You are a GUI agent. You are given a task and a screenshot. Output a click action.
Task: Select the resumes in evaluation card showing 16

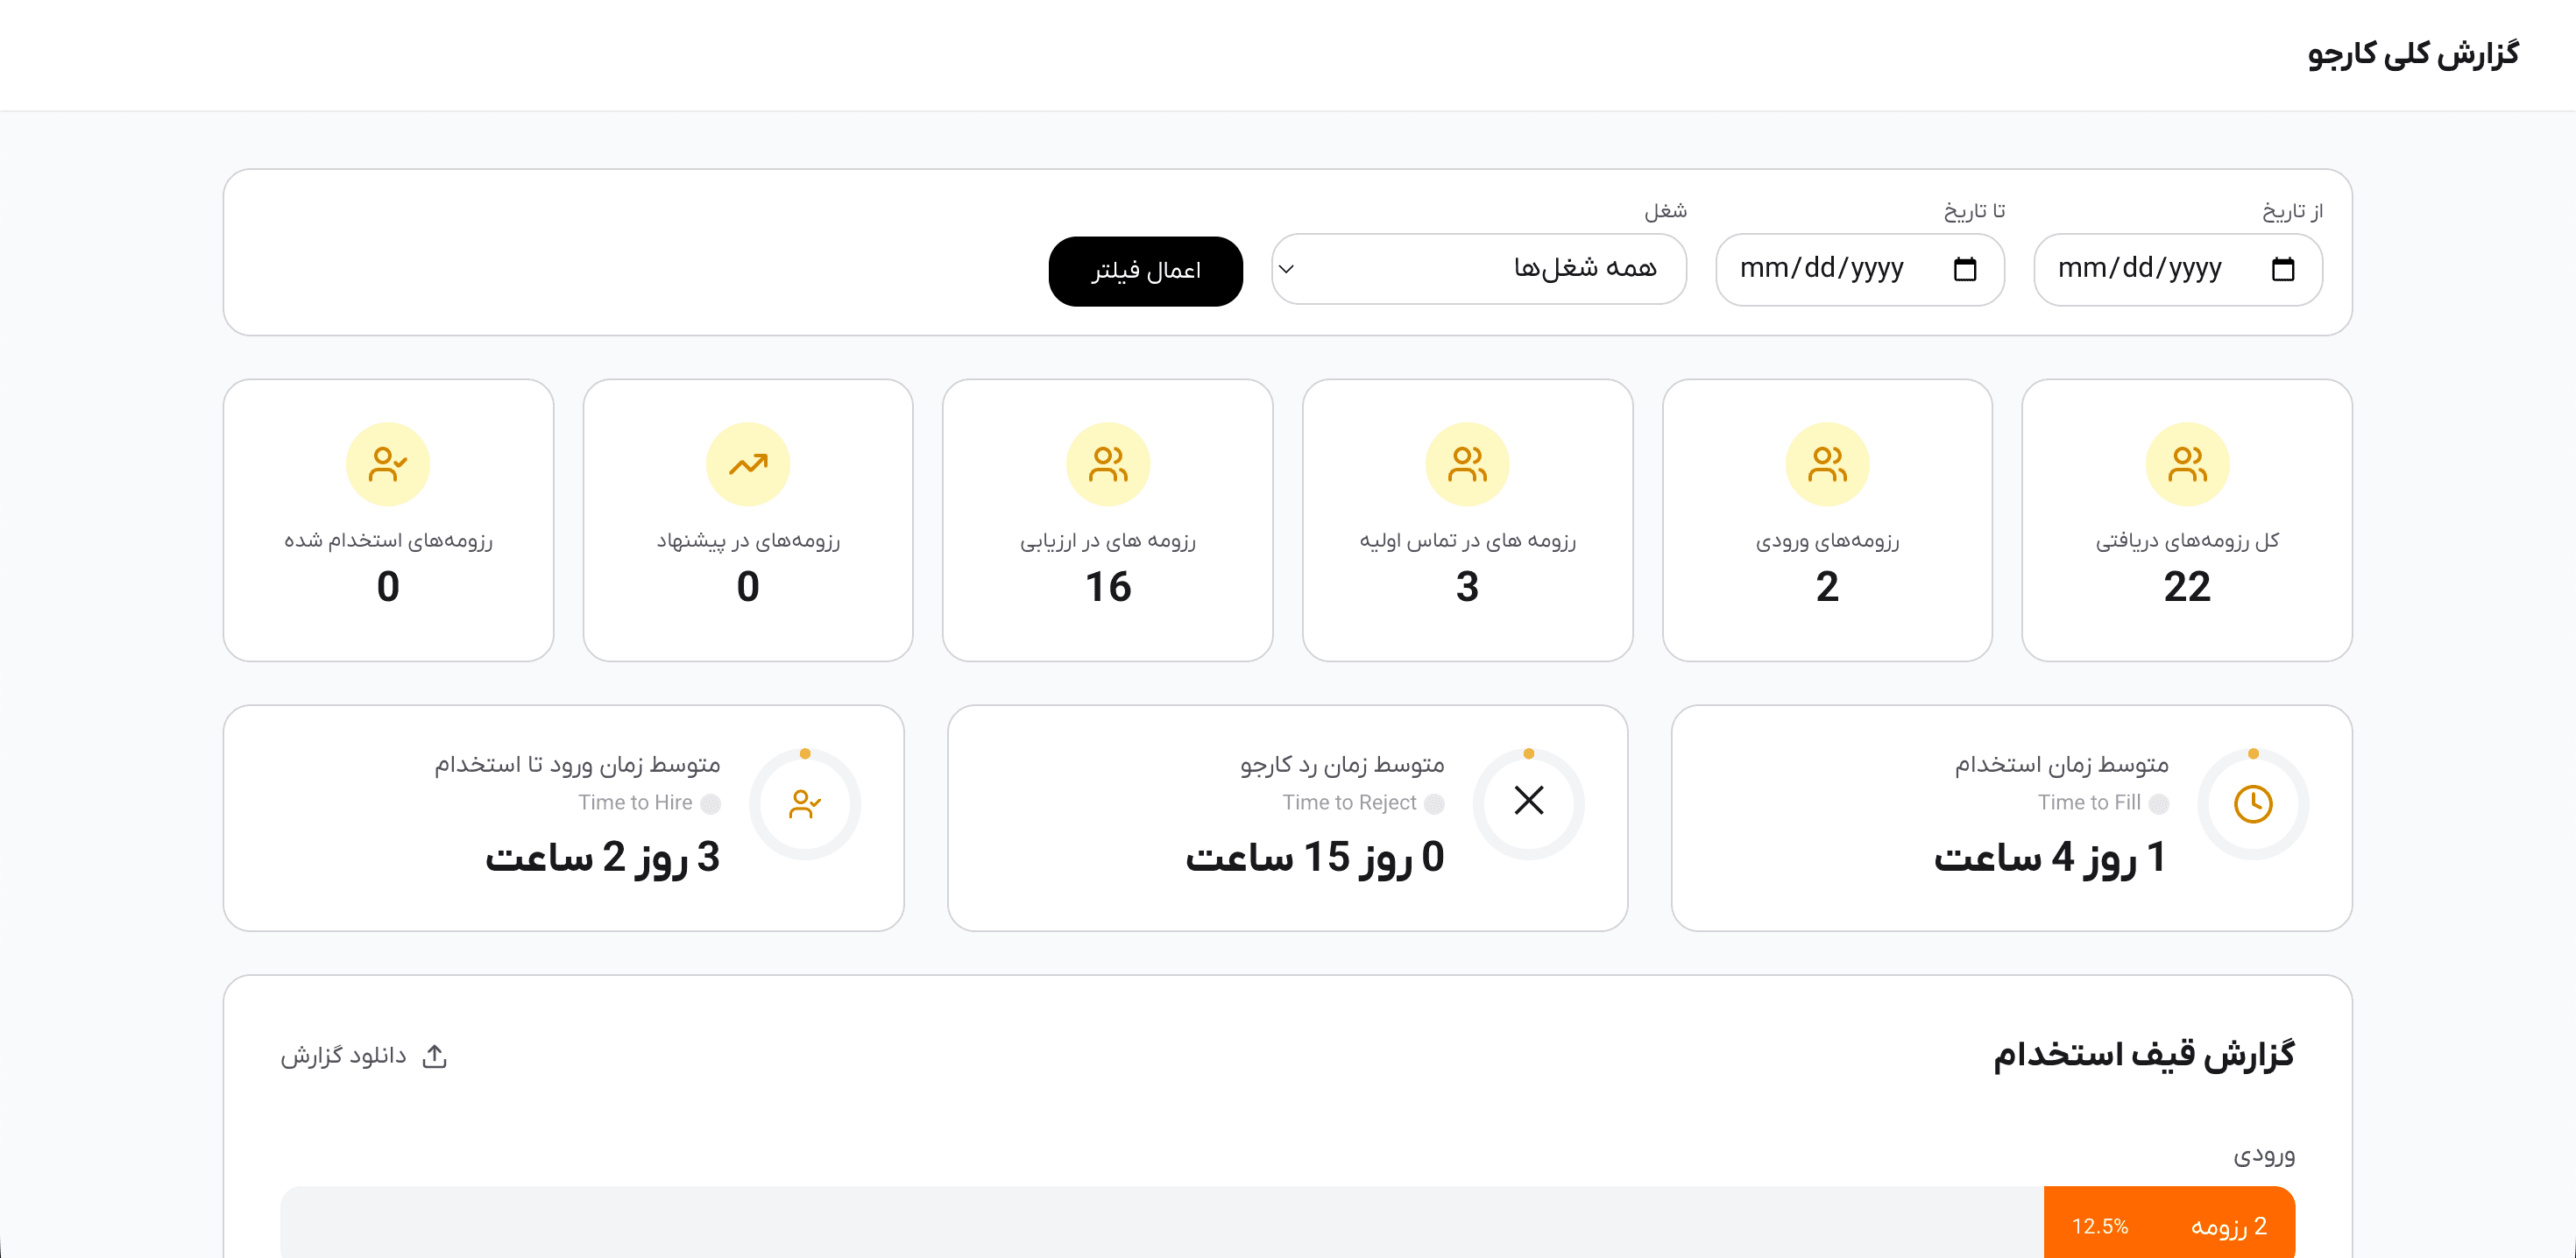pyautogui.click(x=1107, y=520)
